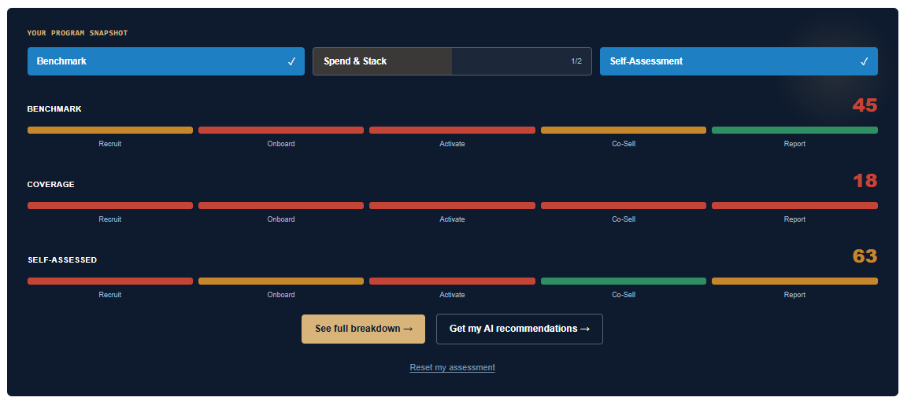Select Self-Assessed row green Co-Sell bar
Screen dimensions: 911x401
[624, 281]
